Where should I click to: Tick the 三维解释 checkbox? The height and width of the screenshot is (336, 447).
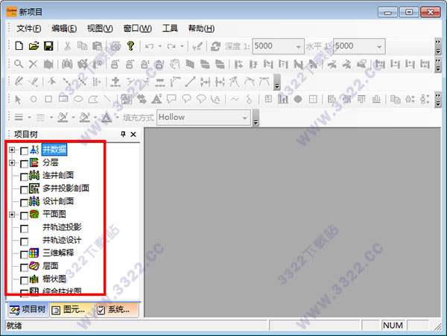(25, 254)
